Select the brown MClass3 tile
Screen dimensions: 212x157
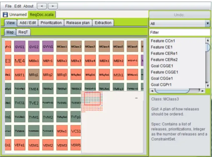pos(90,47)
